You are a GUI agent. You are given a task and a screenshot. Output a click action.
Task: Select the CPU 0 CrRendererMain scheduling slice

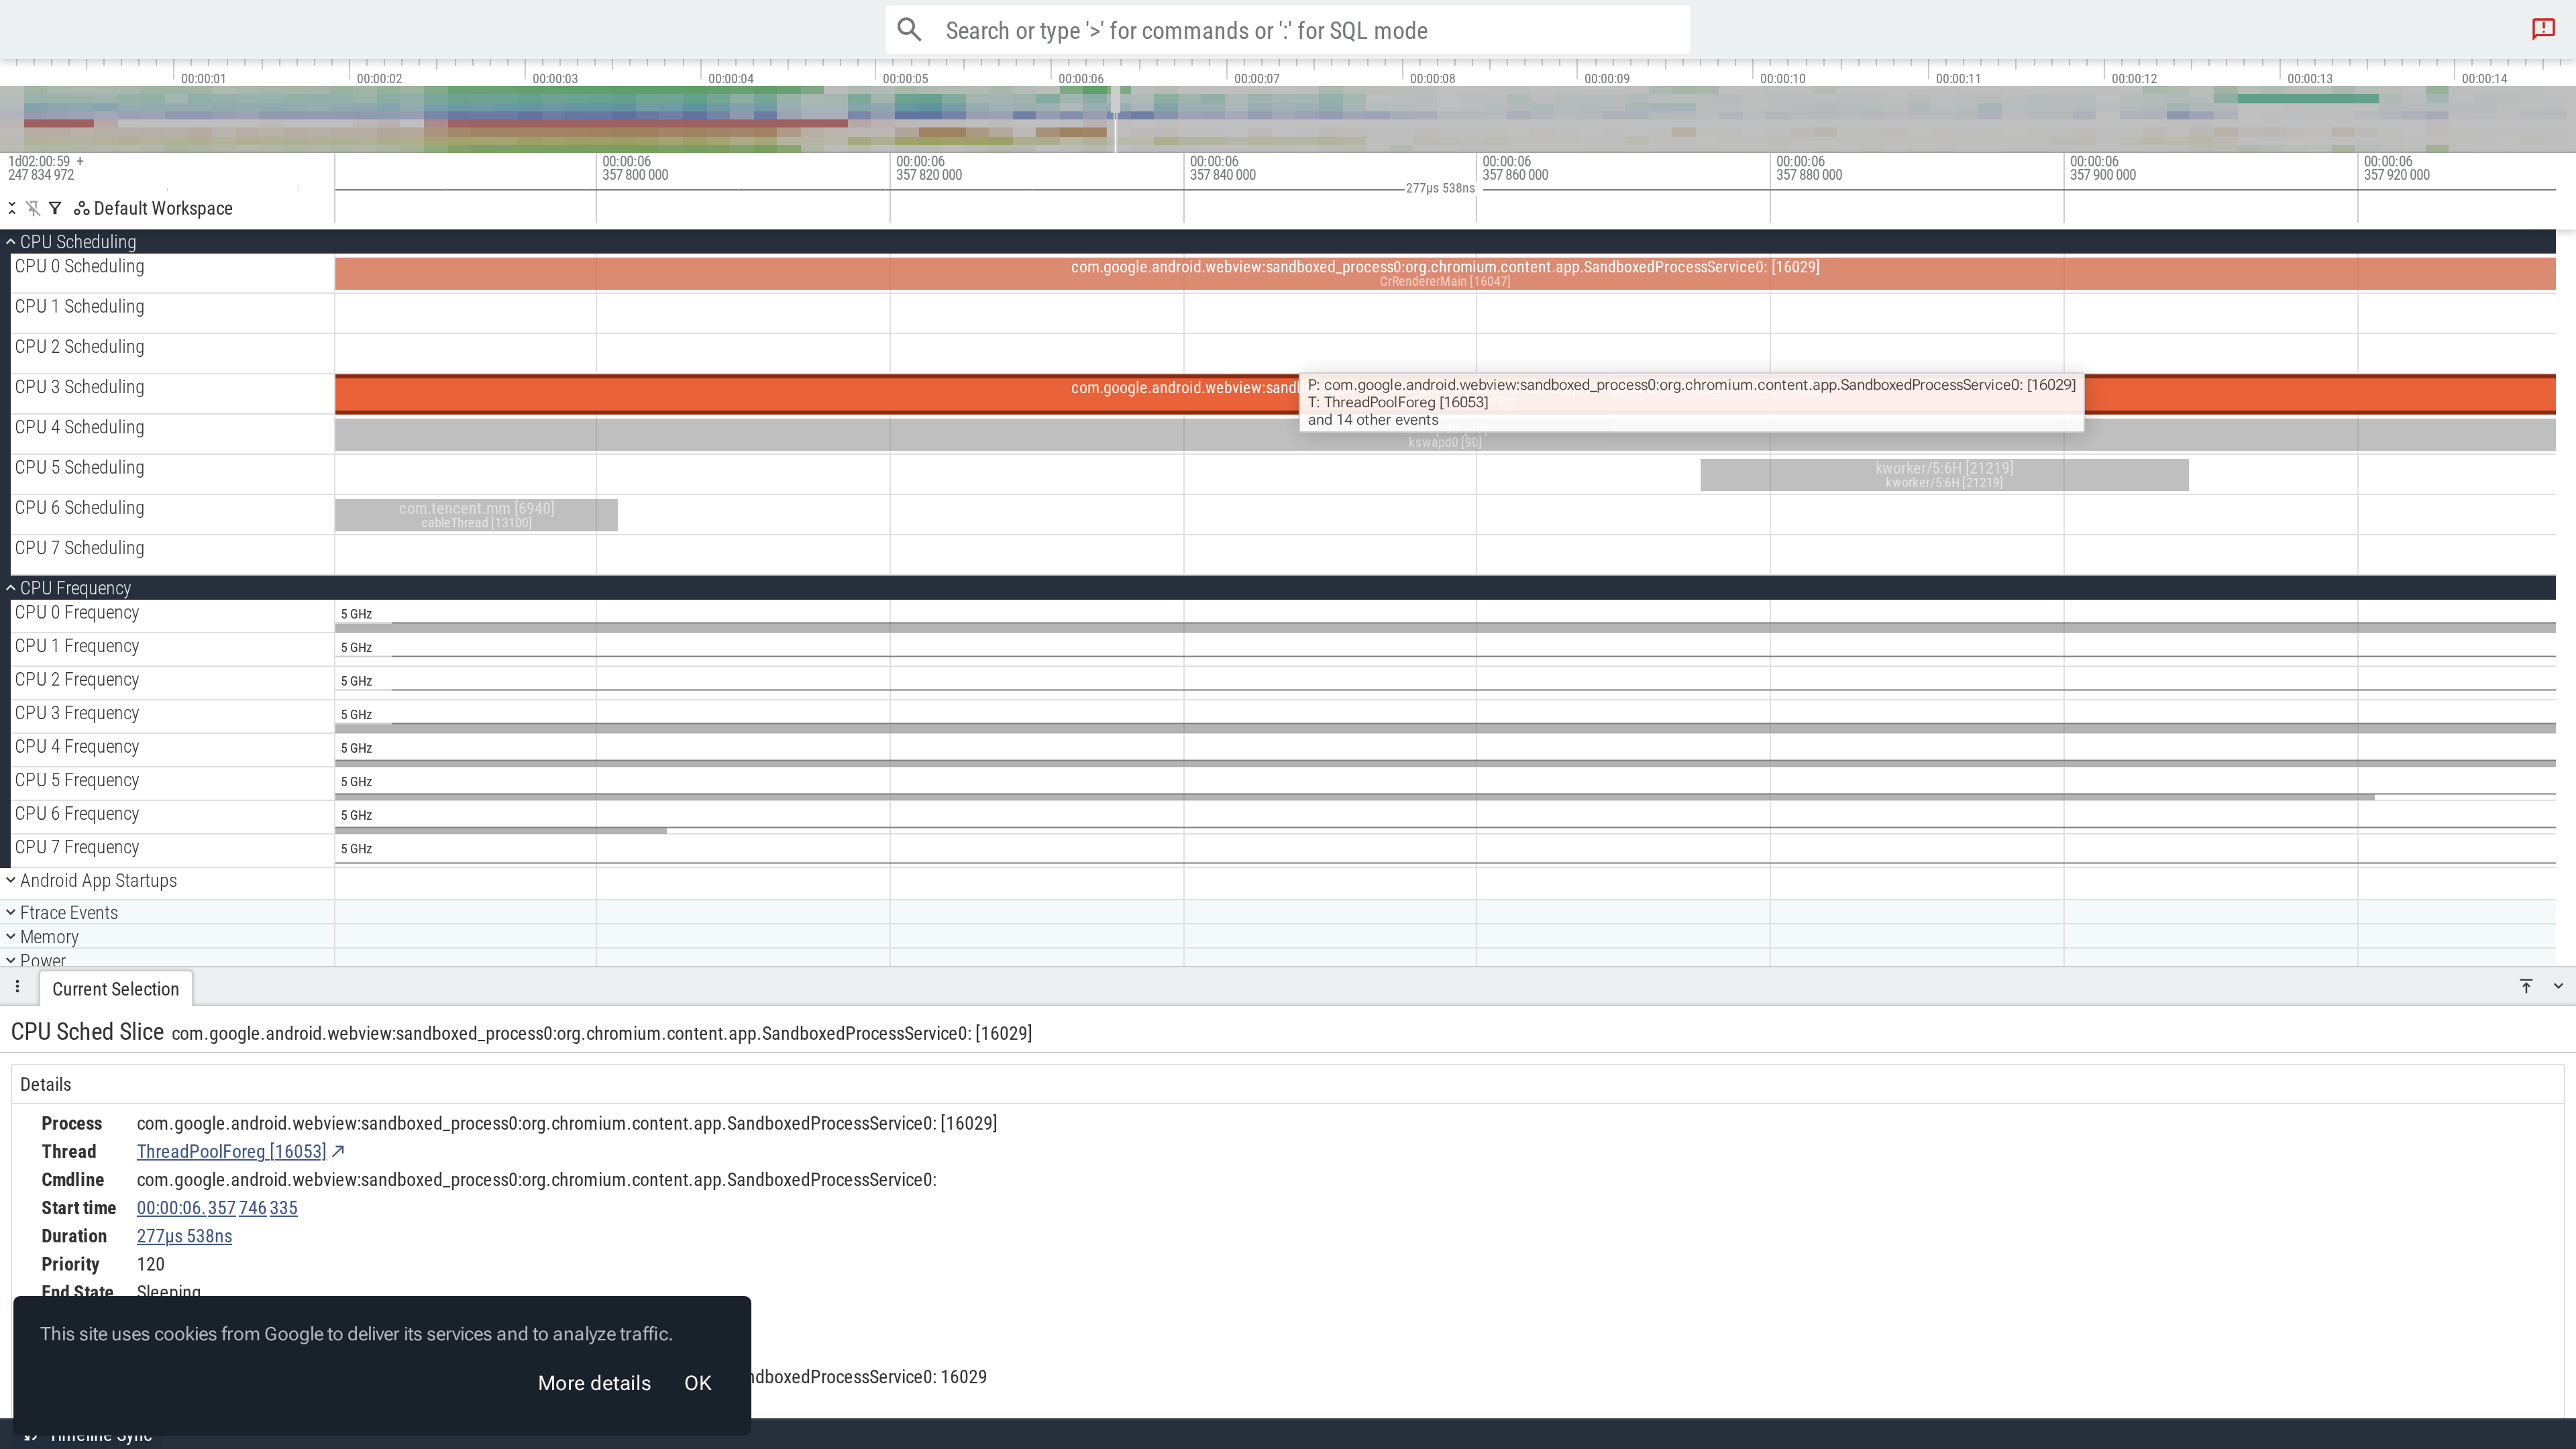1445,274
